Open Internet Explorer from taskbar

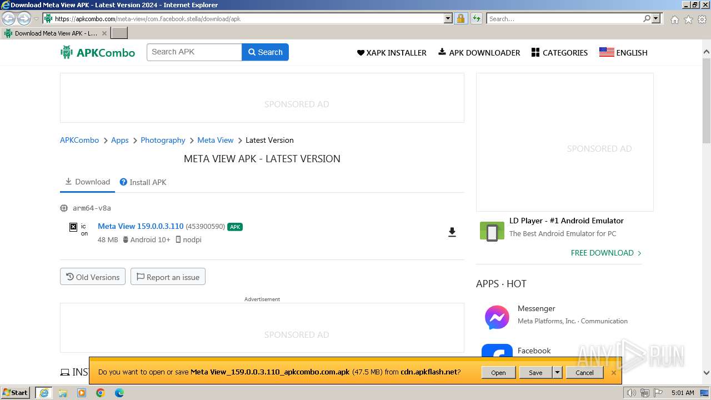[x=44, y=393]
